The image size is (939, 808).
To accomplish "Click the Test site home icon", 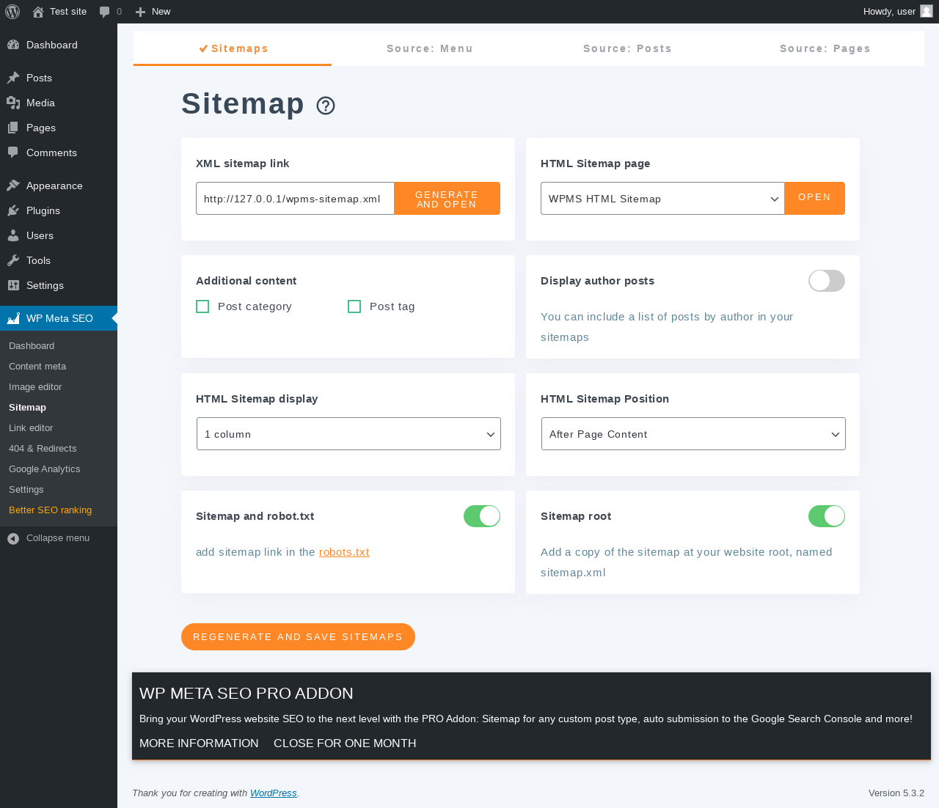I will 38,12.
